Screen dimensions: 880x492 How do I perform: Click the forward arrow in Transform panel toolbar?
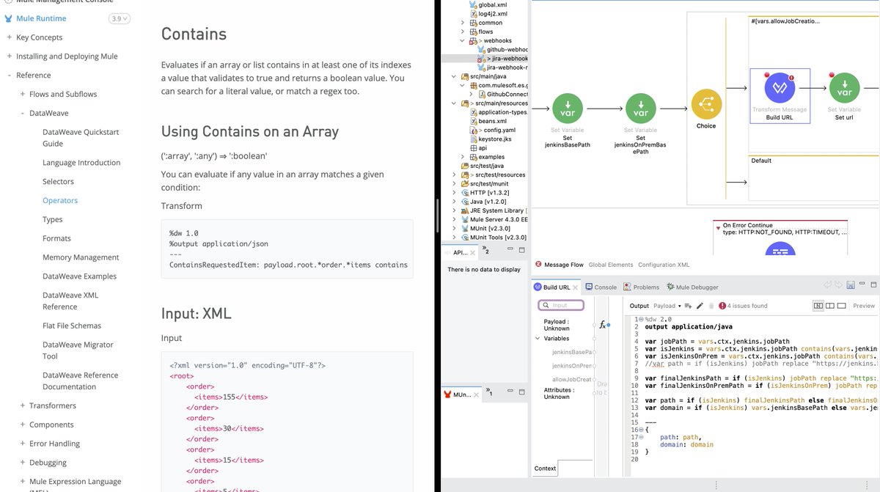[838, 284]
